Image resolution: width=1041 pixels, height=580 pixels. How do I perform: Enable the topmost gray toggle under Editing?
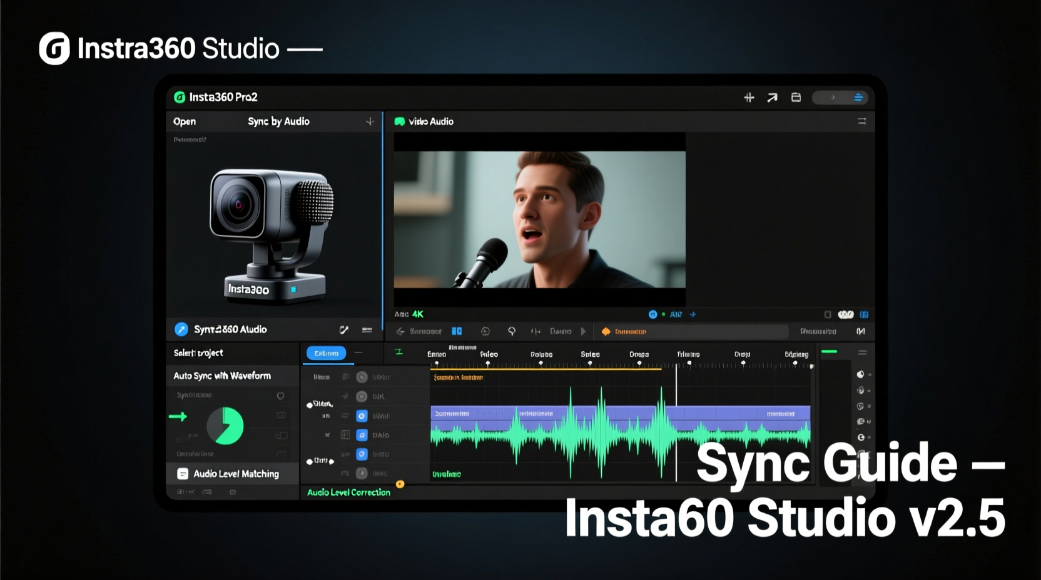[362, 377]
